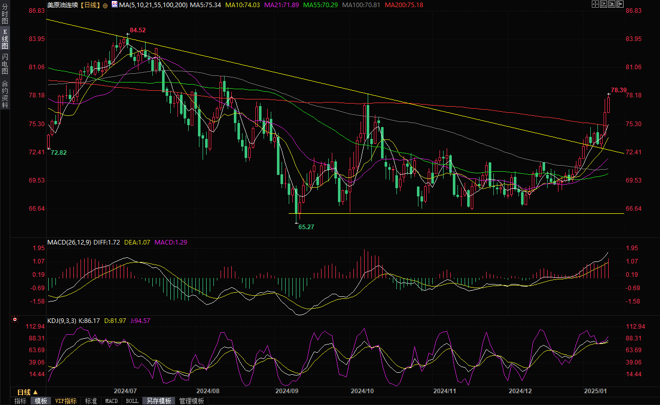
Task: Click the red sun icon beside the KDJ panel
Action: (x=15, y=320)
